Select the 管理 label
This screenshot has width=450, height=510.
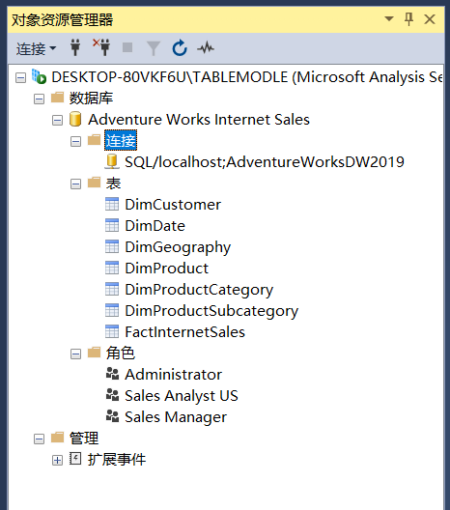84,439
